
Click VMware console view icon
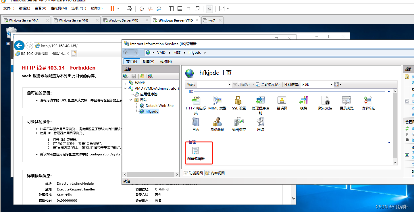210,9
